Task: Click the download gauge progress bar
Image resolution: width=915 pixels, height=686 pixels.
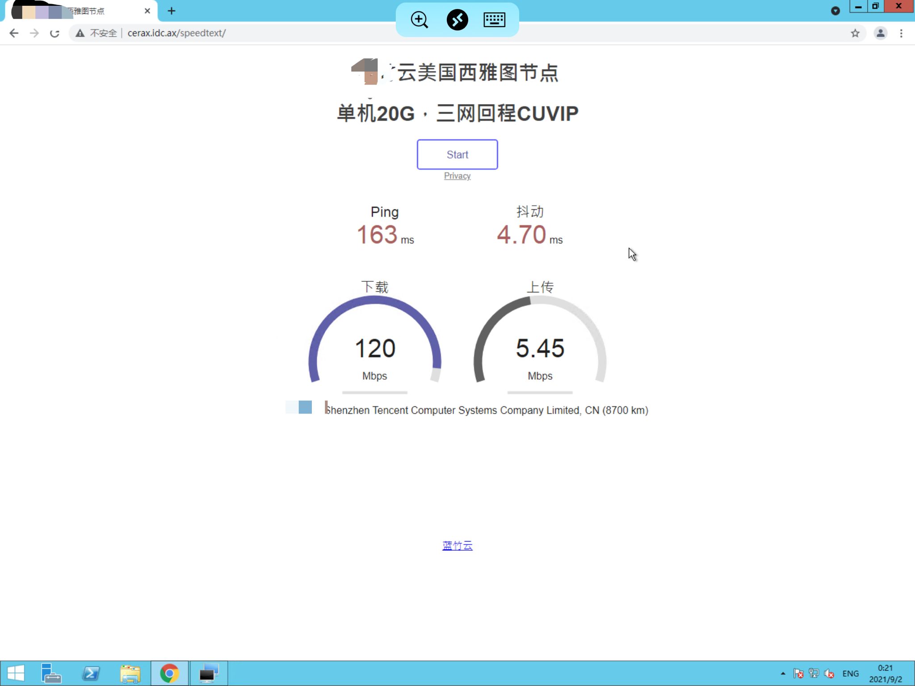Action: tap(374, 393)
